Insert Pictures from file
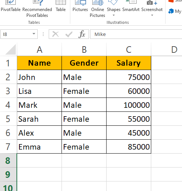 80,6
